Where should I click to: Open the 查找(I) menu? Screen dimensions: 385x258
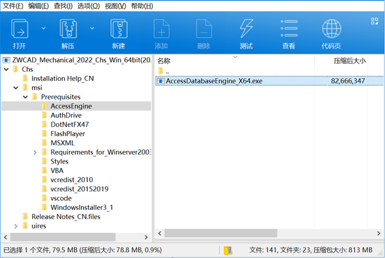[x=63, y=6]
